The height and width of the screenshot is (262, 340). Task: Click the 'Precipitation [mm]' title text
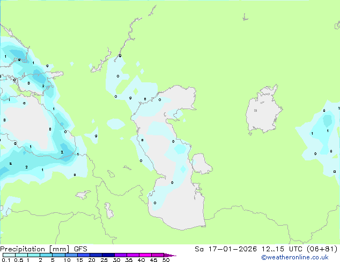pos(35,249)
